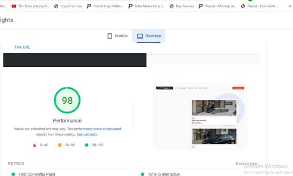Click the 'This URL' label
293x176 pixels.
(x=22, y=47)
